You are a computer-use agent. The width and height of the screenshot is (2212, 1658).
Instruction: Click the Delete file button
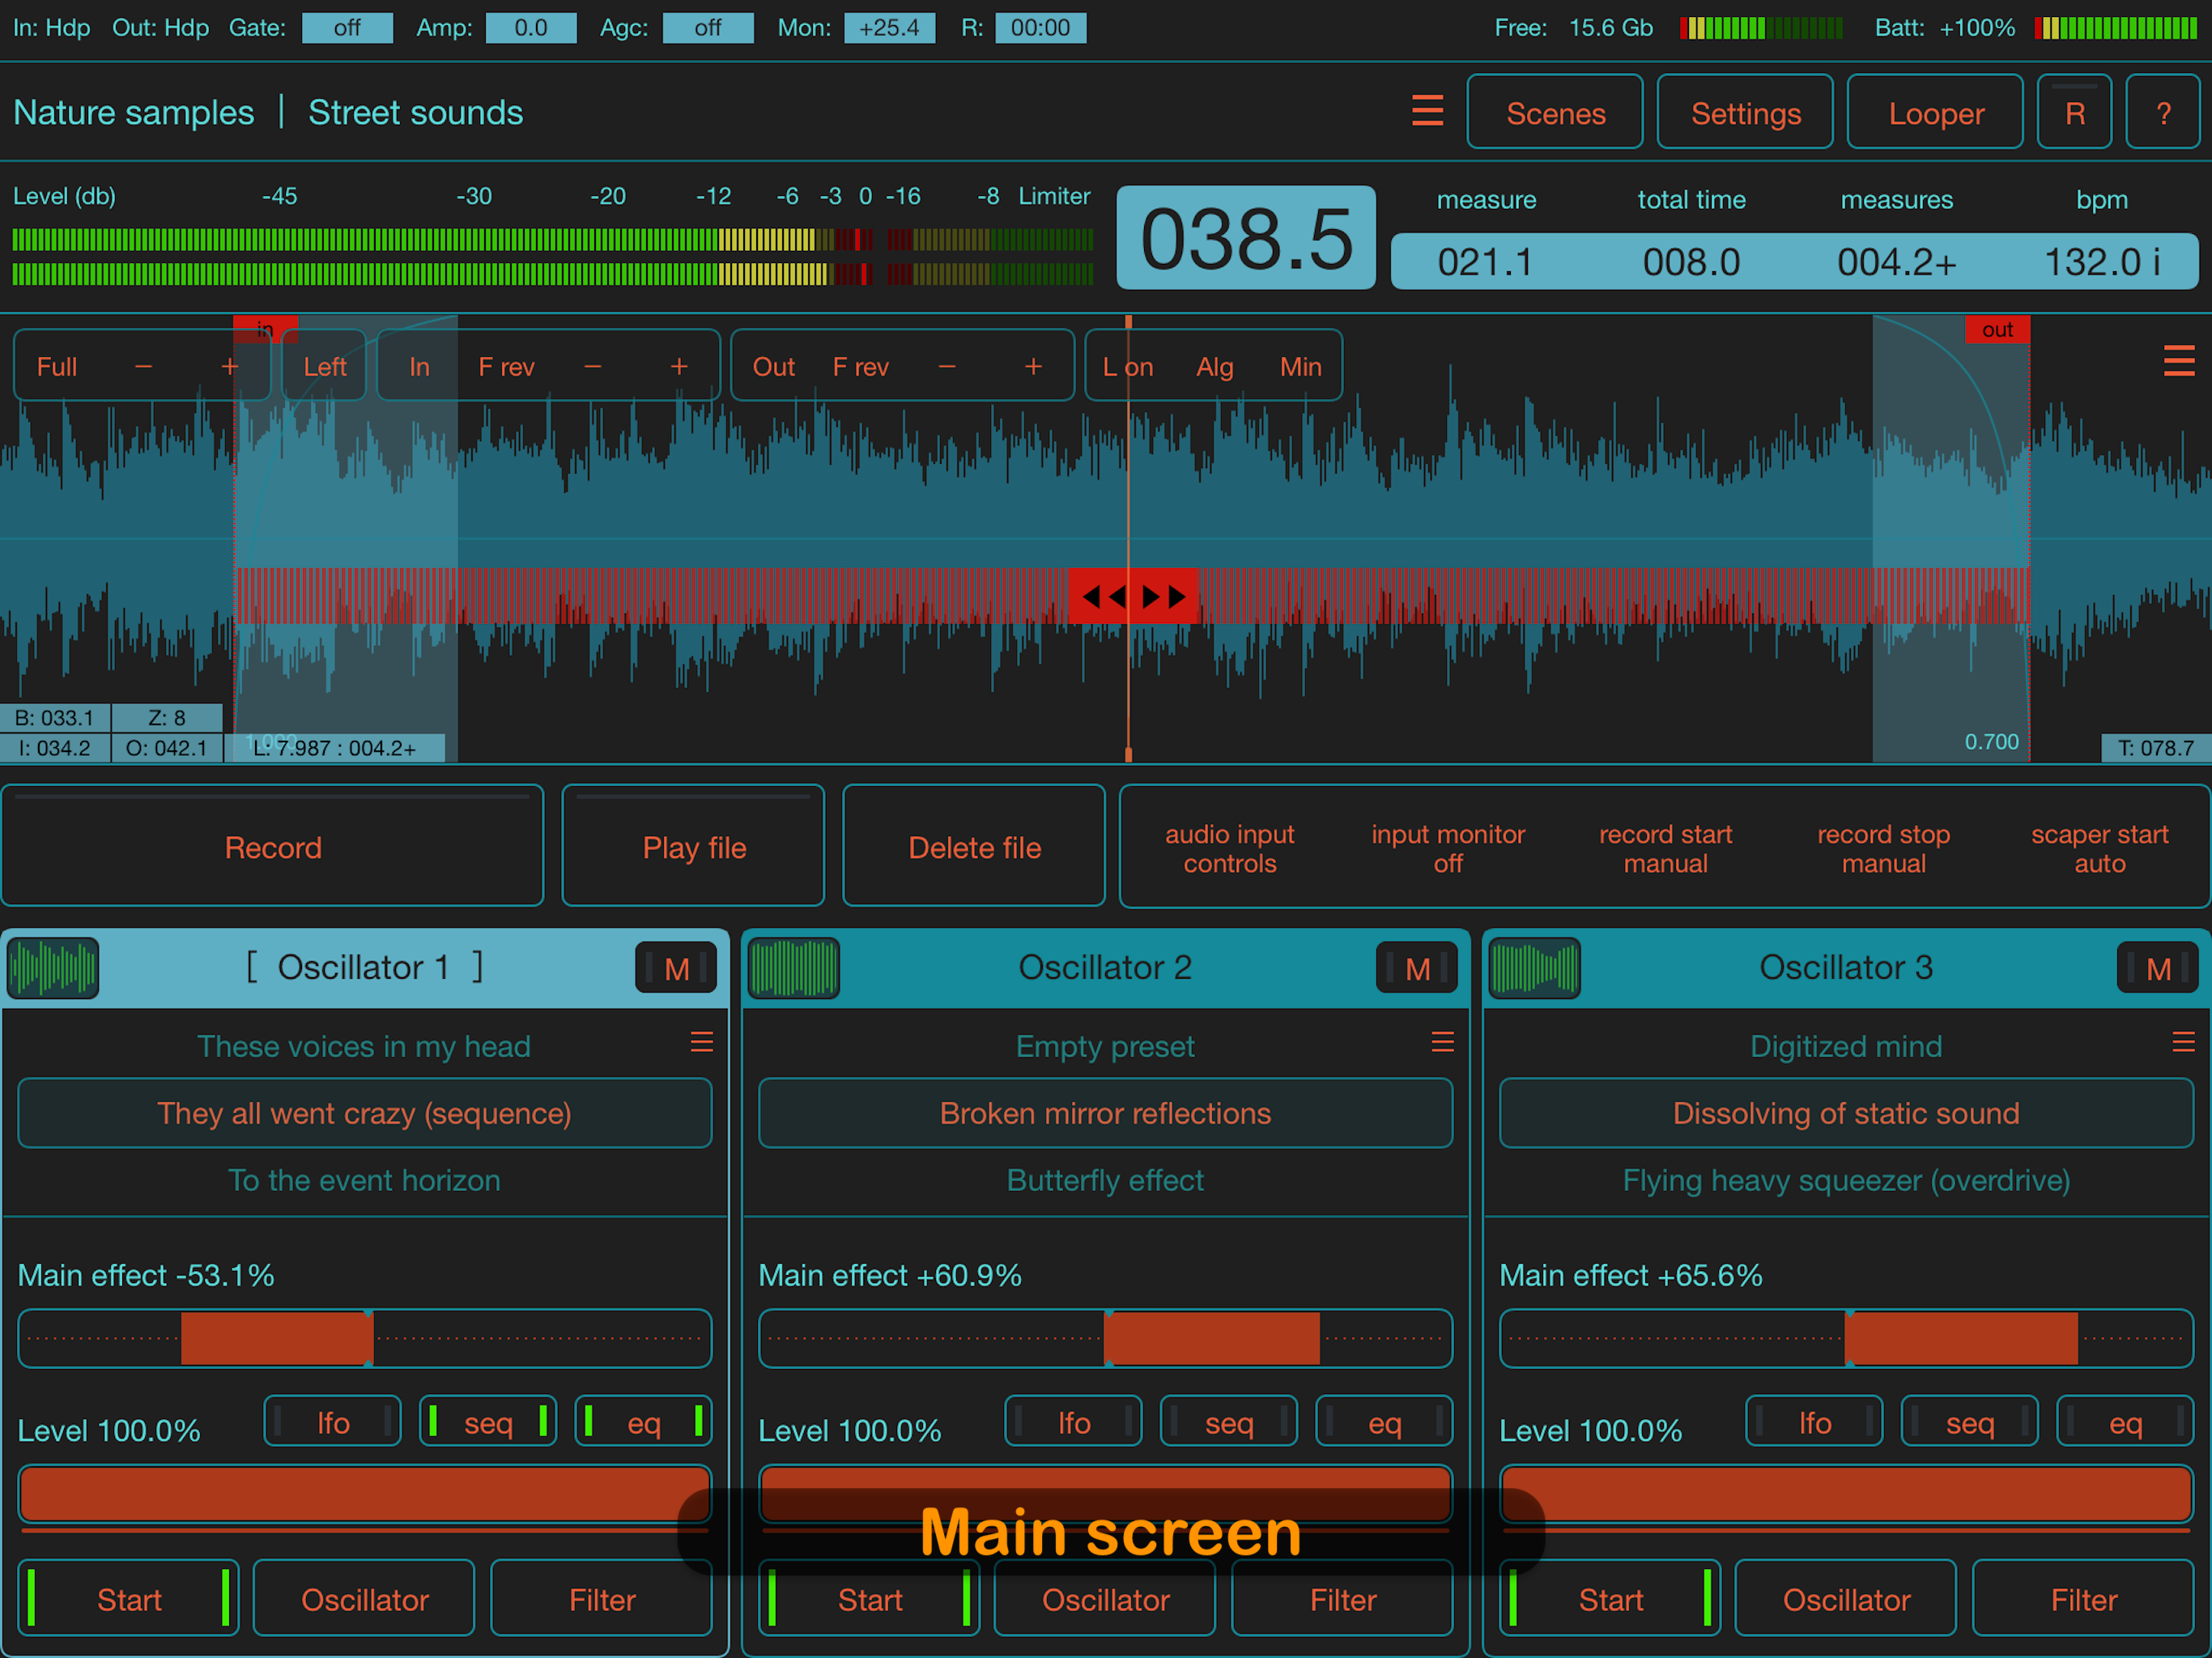point(974,847)
